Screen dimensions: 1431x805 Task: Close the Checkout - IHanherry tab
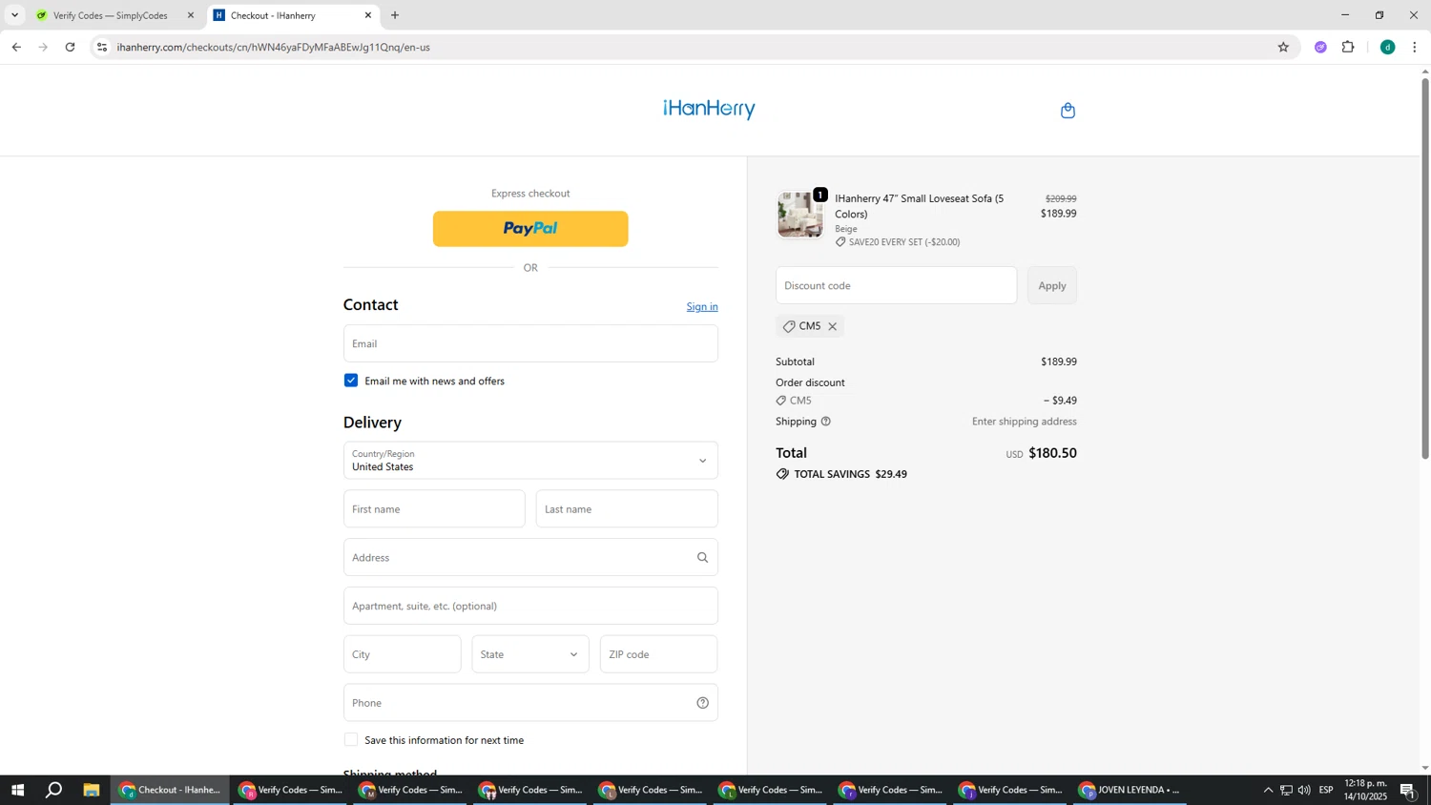click(368, 15)
